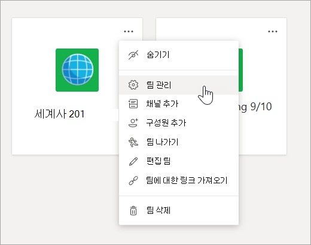Screen dimensions: 311x245
Task: Choose 채널 추가 in the menu
Action: [179, 104]
